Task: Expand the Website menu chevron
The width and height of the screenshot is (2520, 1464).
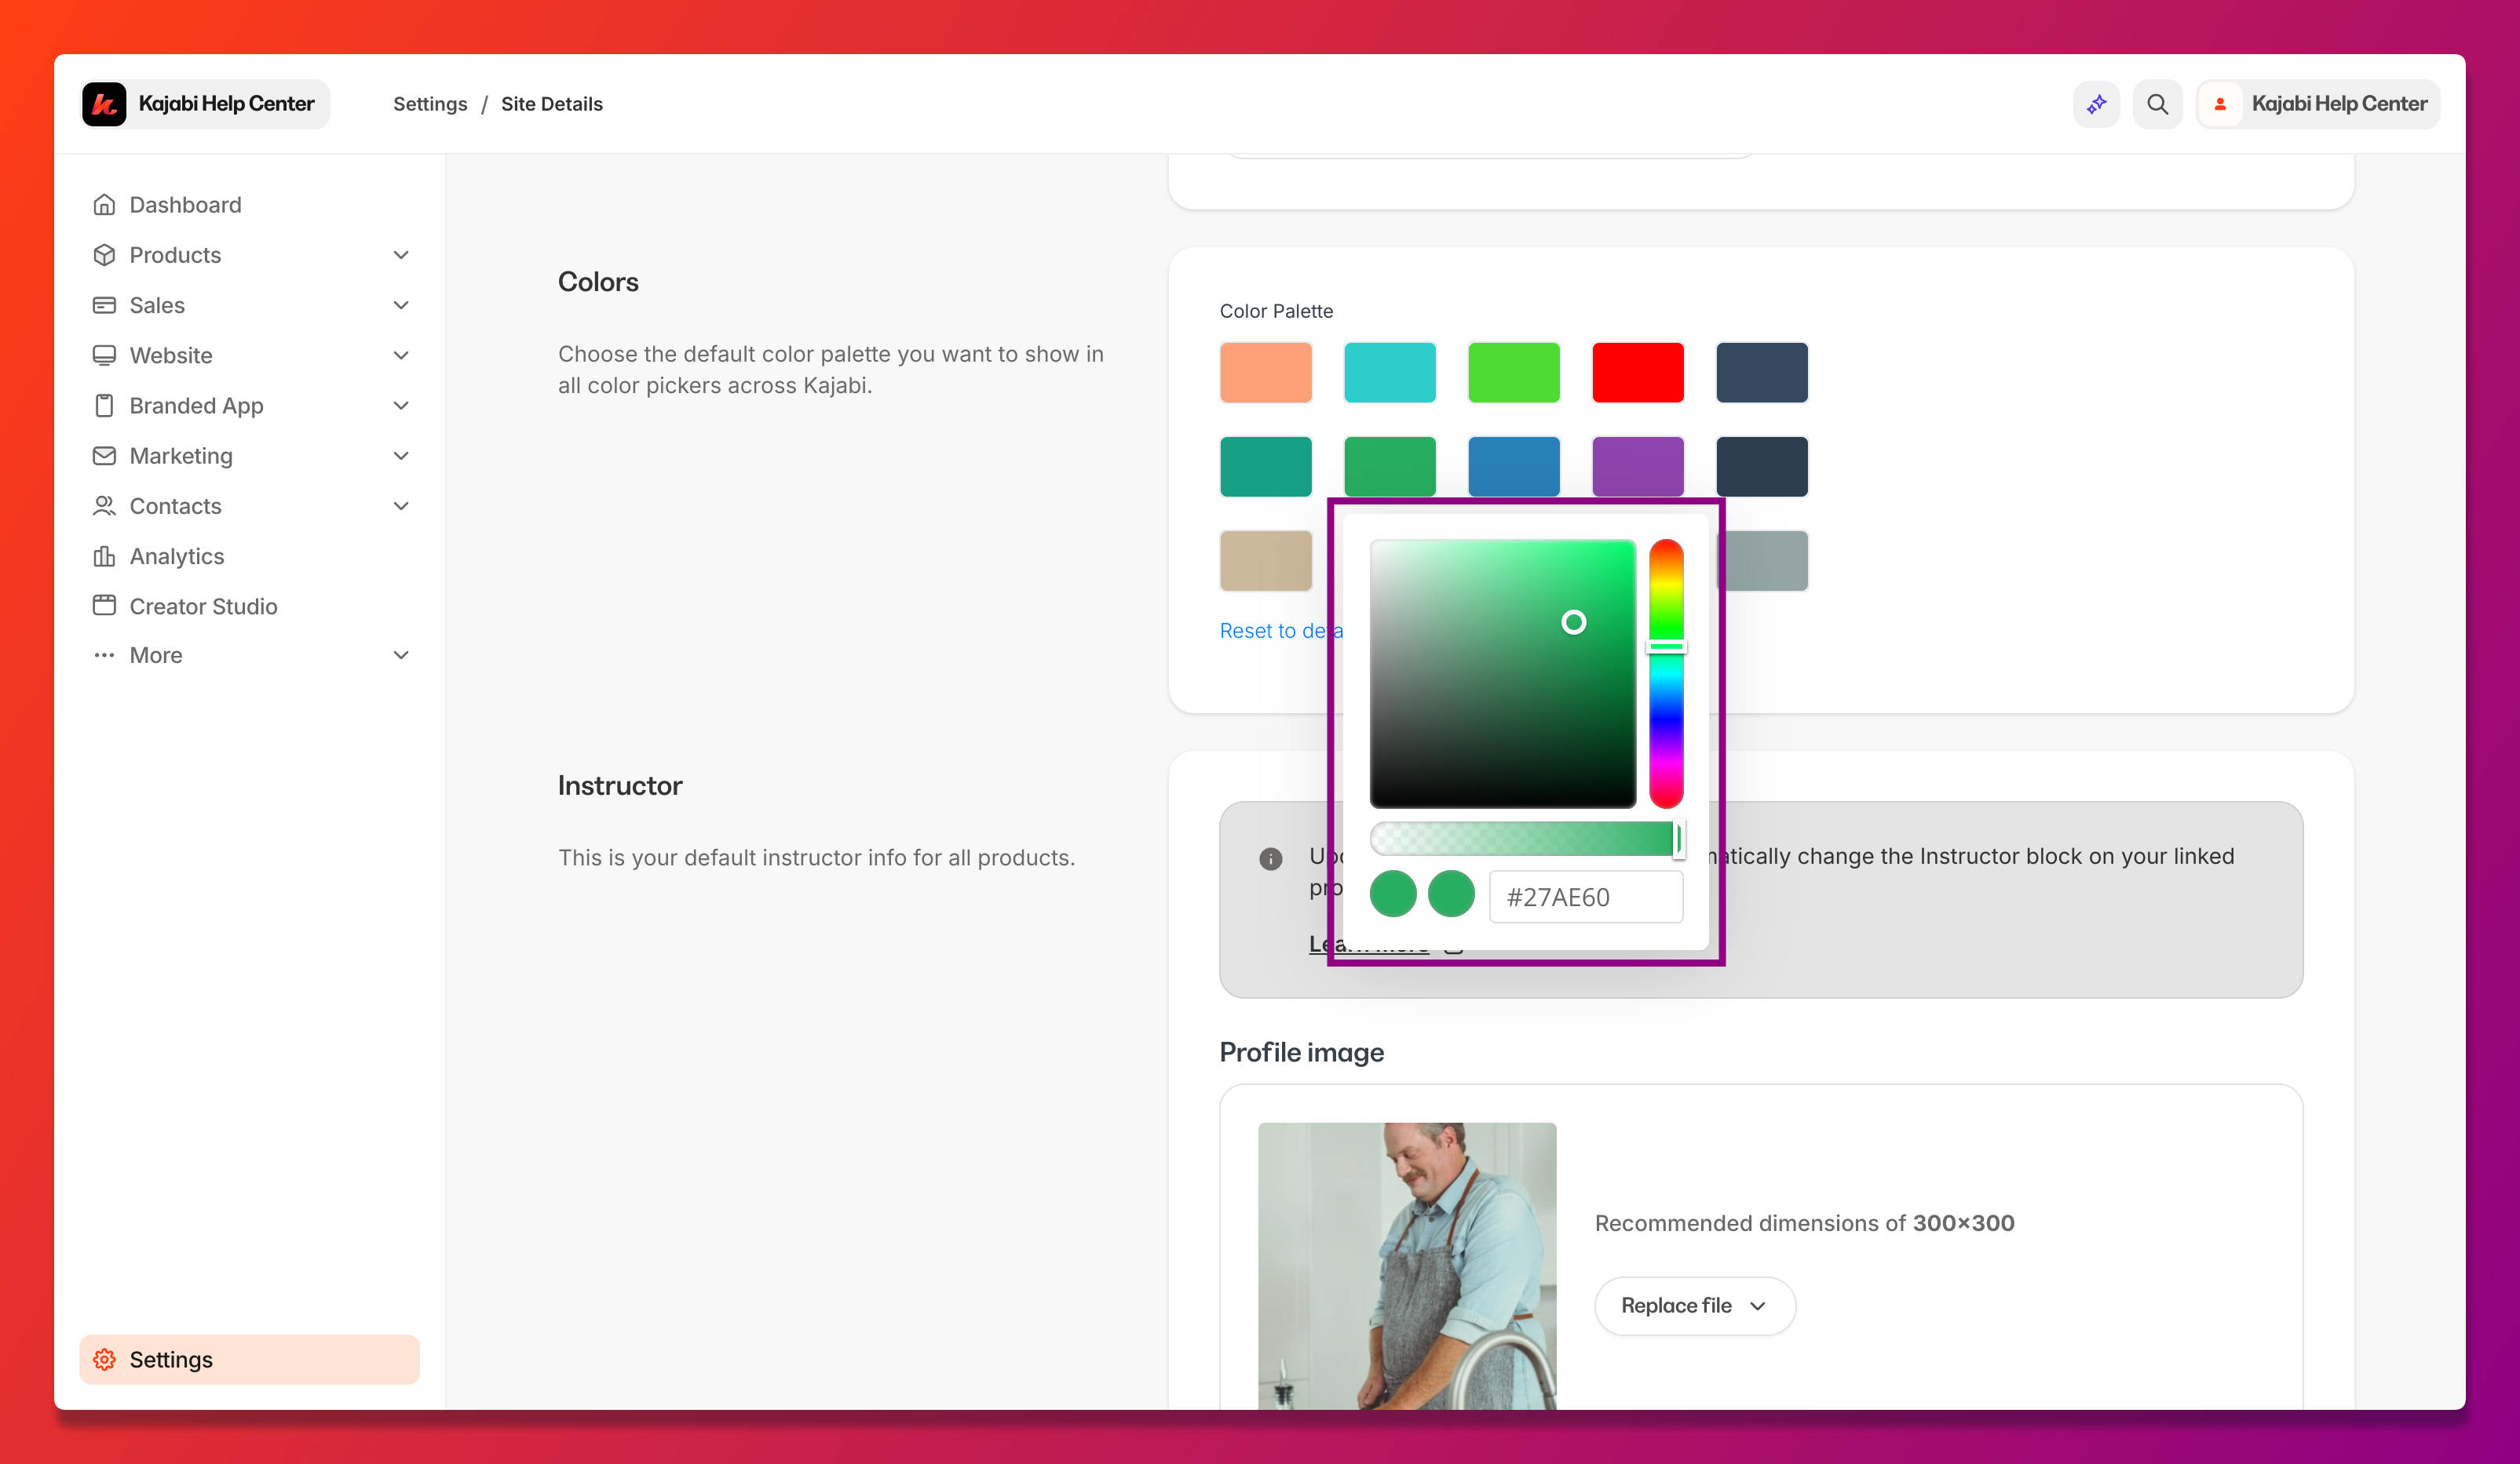Action: 401,355
